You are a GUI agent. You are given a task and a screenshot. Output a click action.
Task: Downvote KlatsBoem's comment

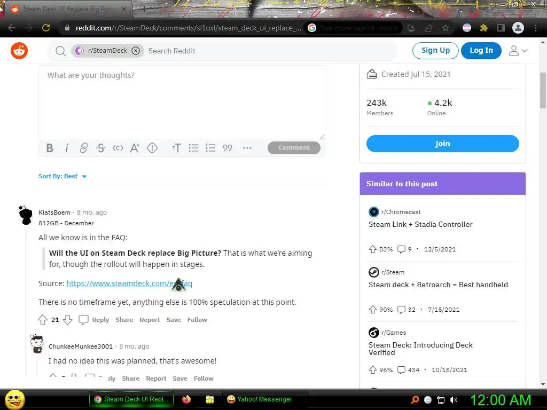[68, 320]
